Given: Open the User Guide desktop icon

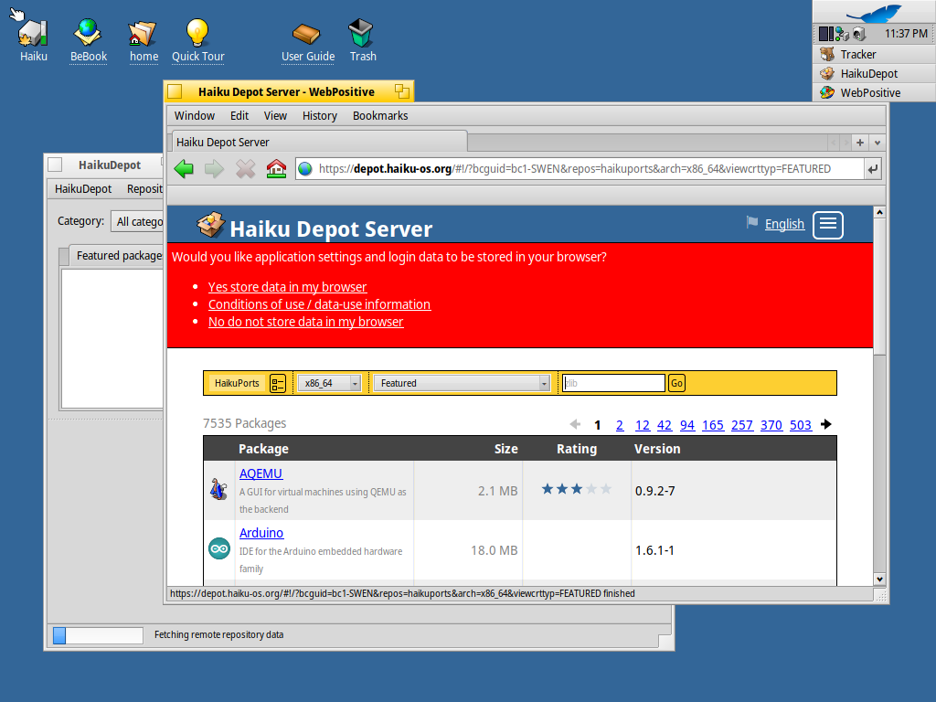Looking at the screenshot, I should tap(307, 34).
